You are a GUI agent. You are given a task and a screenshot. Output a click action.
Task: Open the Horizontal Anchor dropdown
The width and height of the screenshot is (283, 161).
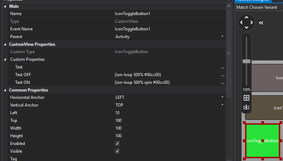[x=222, y=97]
